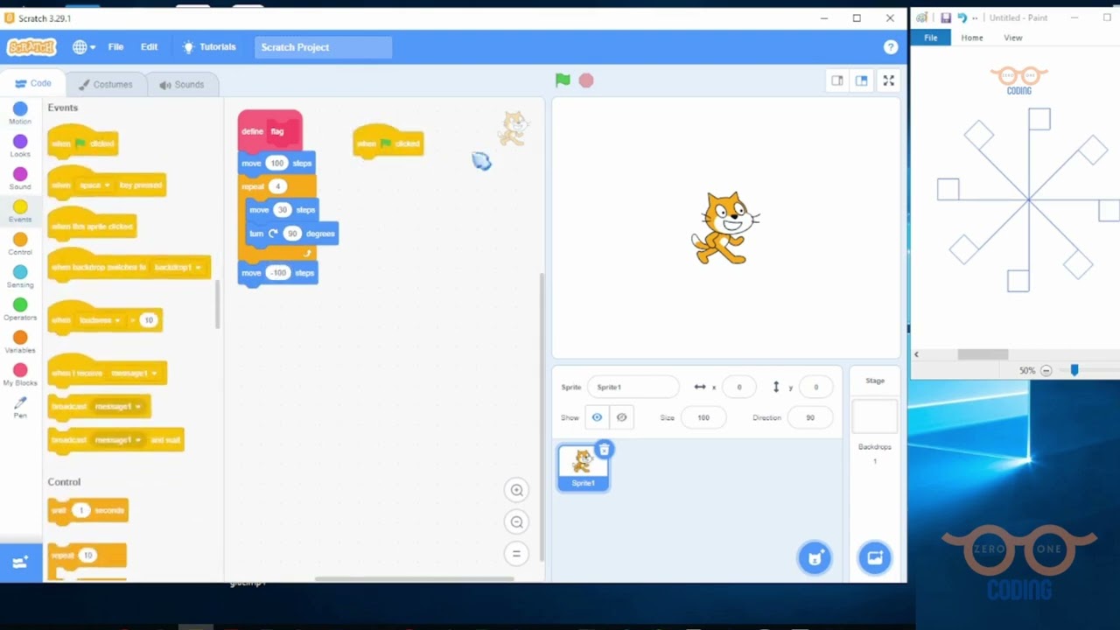The image size is (1120, 630).
Task: Click the wait 1 seconds palette block
Action: pos(87,510)
